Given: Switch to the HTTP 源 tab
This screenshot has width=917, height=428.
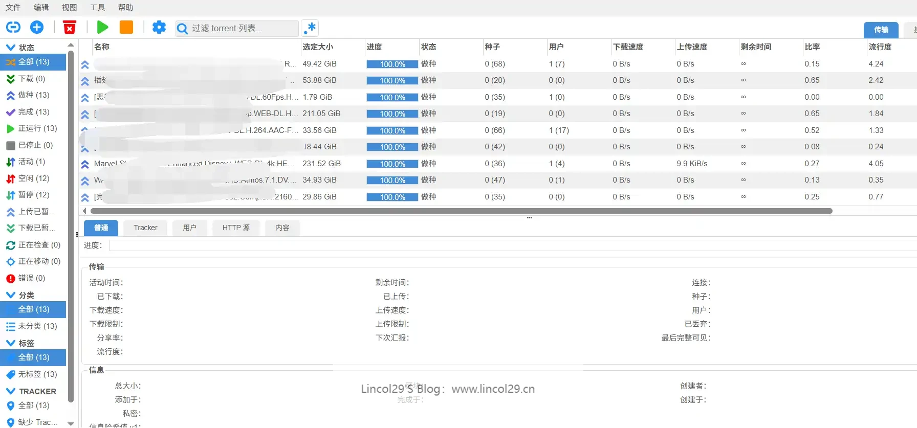Looking at the screenshot, I should [236, 228].
